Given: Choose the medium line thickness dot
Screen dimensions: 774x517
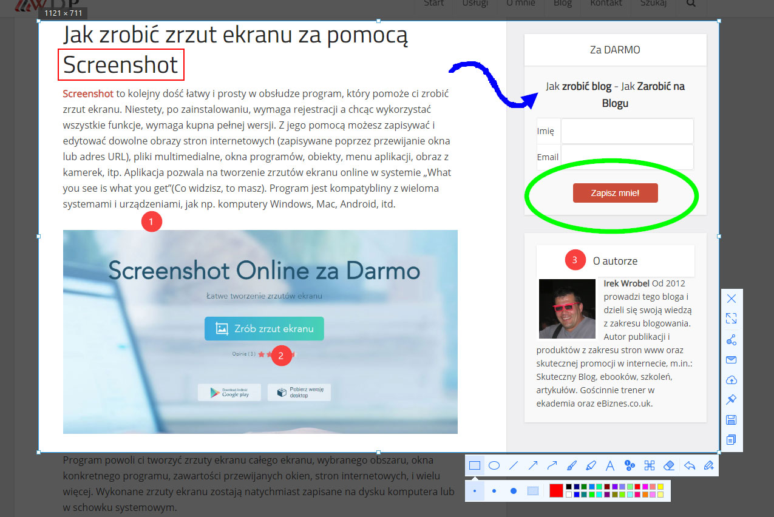Looking at the screenshot, I should pyautogui.click(x=494, y=490).
